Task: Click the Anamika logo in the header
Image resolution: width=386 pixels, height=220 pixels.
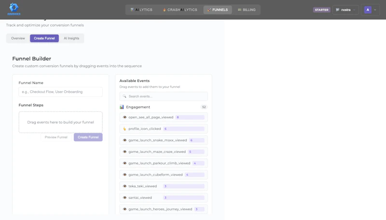Action: click(14, 9)
